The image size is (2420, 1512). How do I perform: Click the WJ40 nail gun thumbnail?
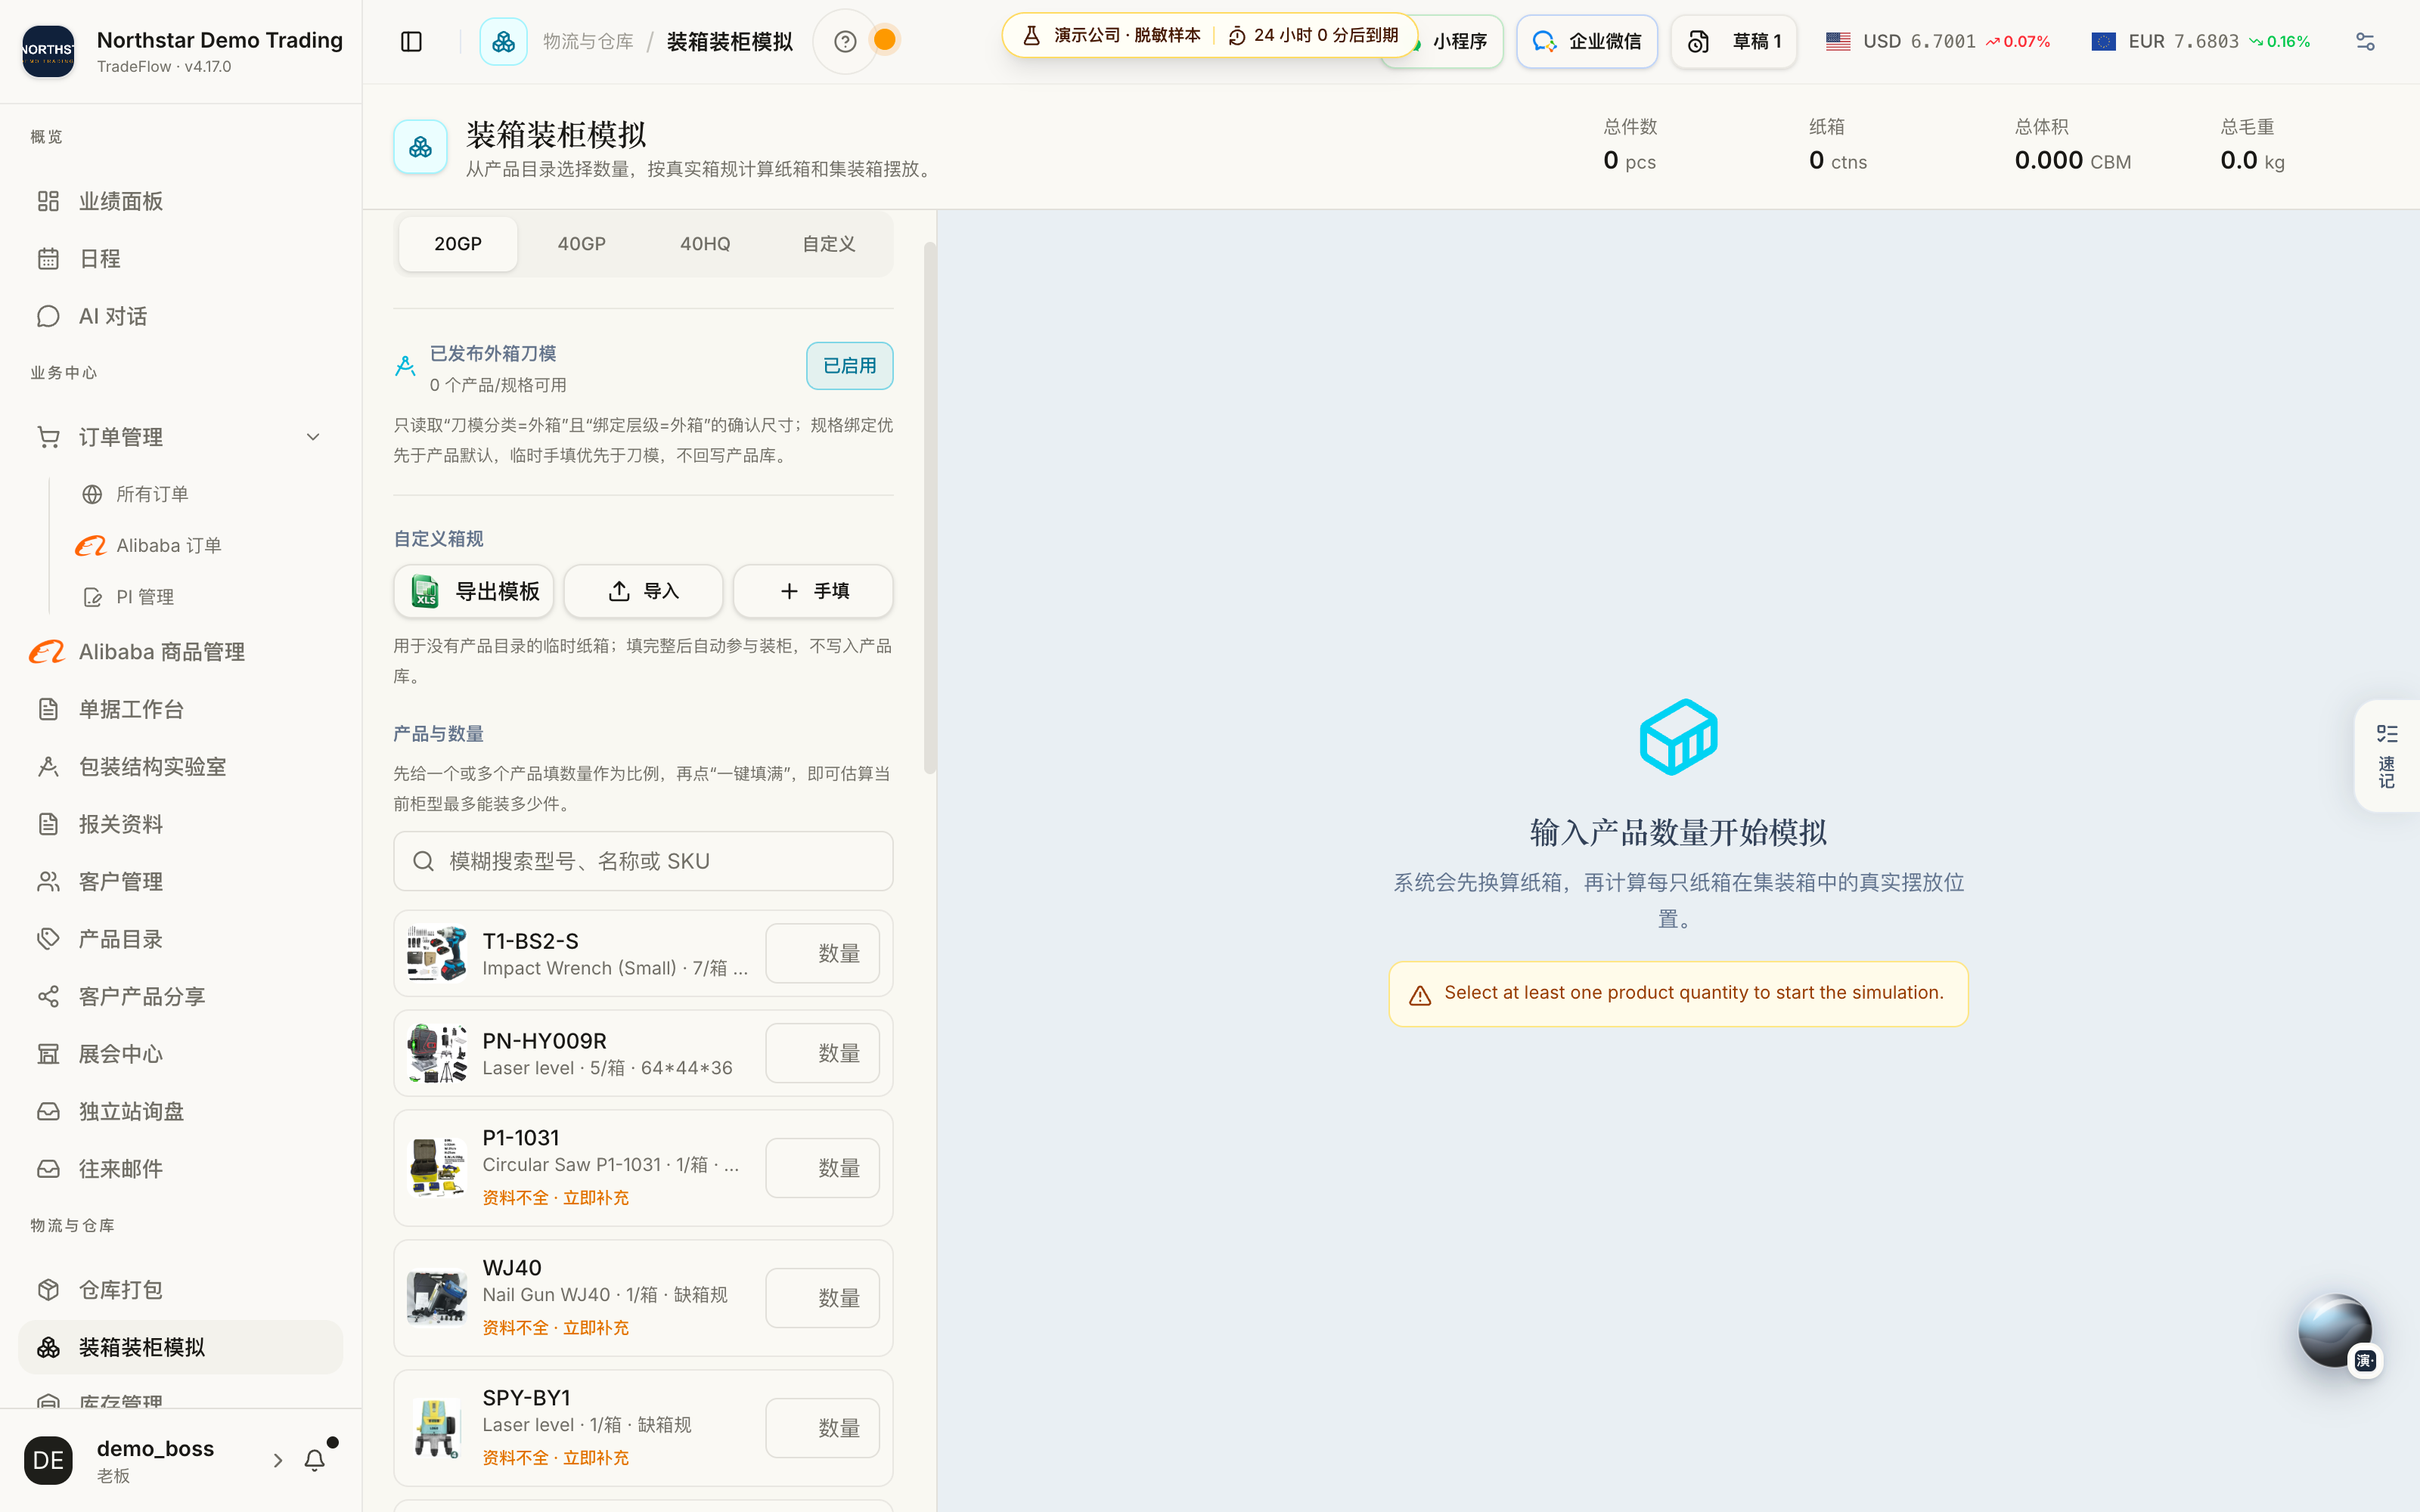[x=437, y=1298]
